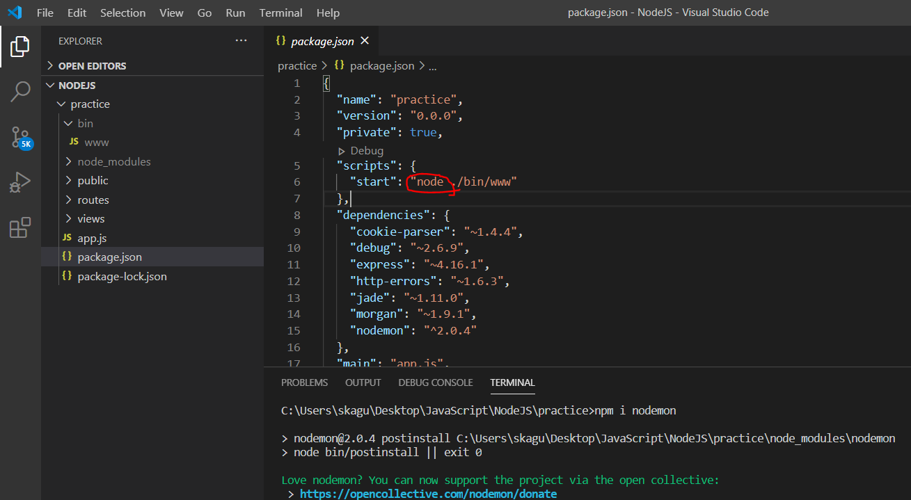Expand the routes folder
The height and width of the screenshot is (500, 911).
pos(68,200)
